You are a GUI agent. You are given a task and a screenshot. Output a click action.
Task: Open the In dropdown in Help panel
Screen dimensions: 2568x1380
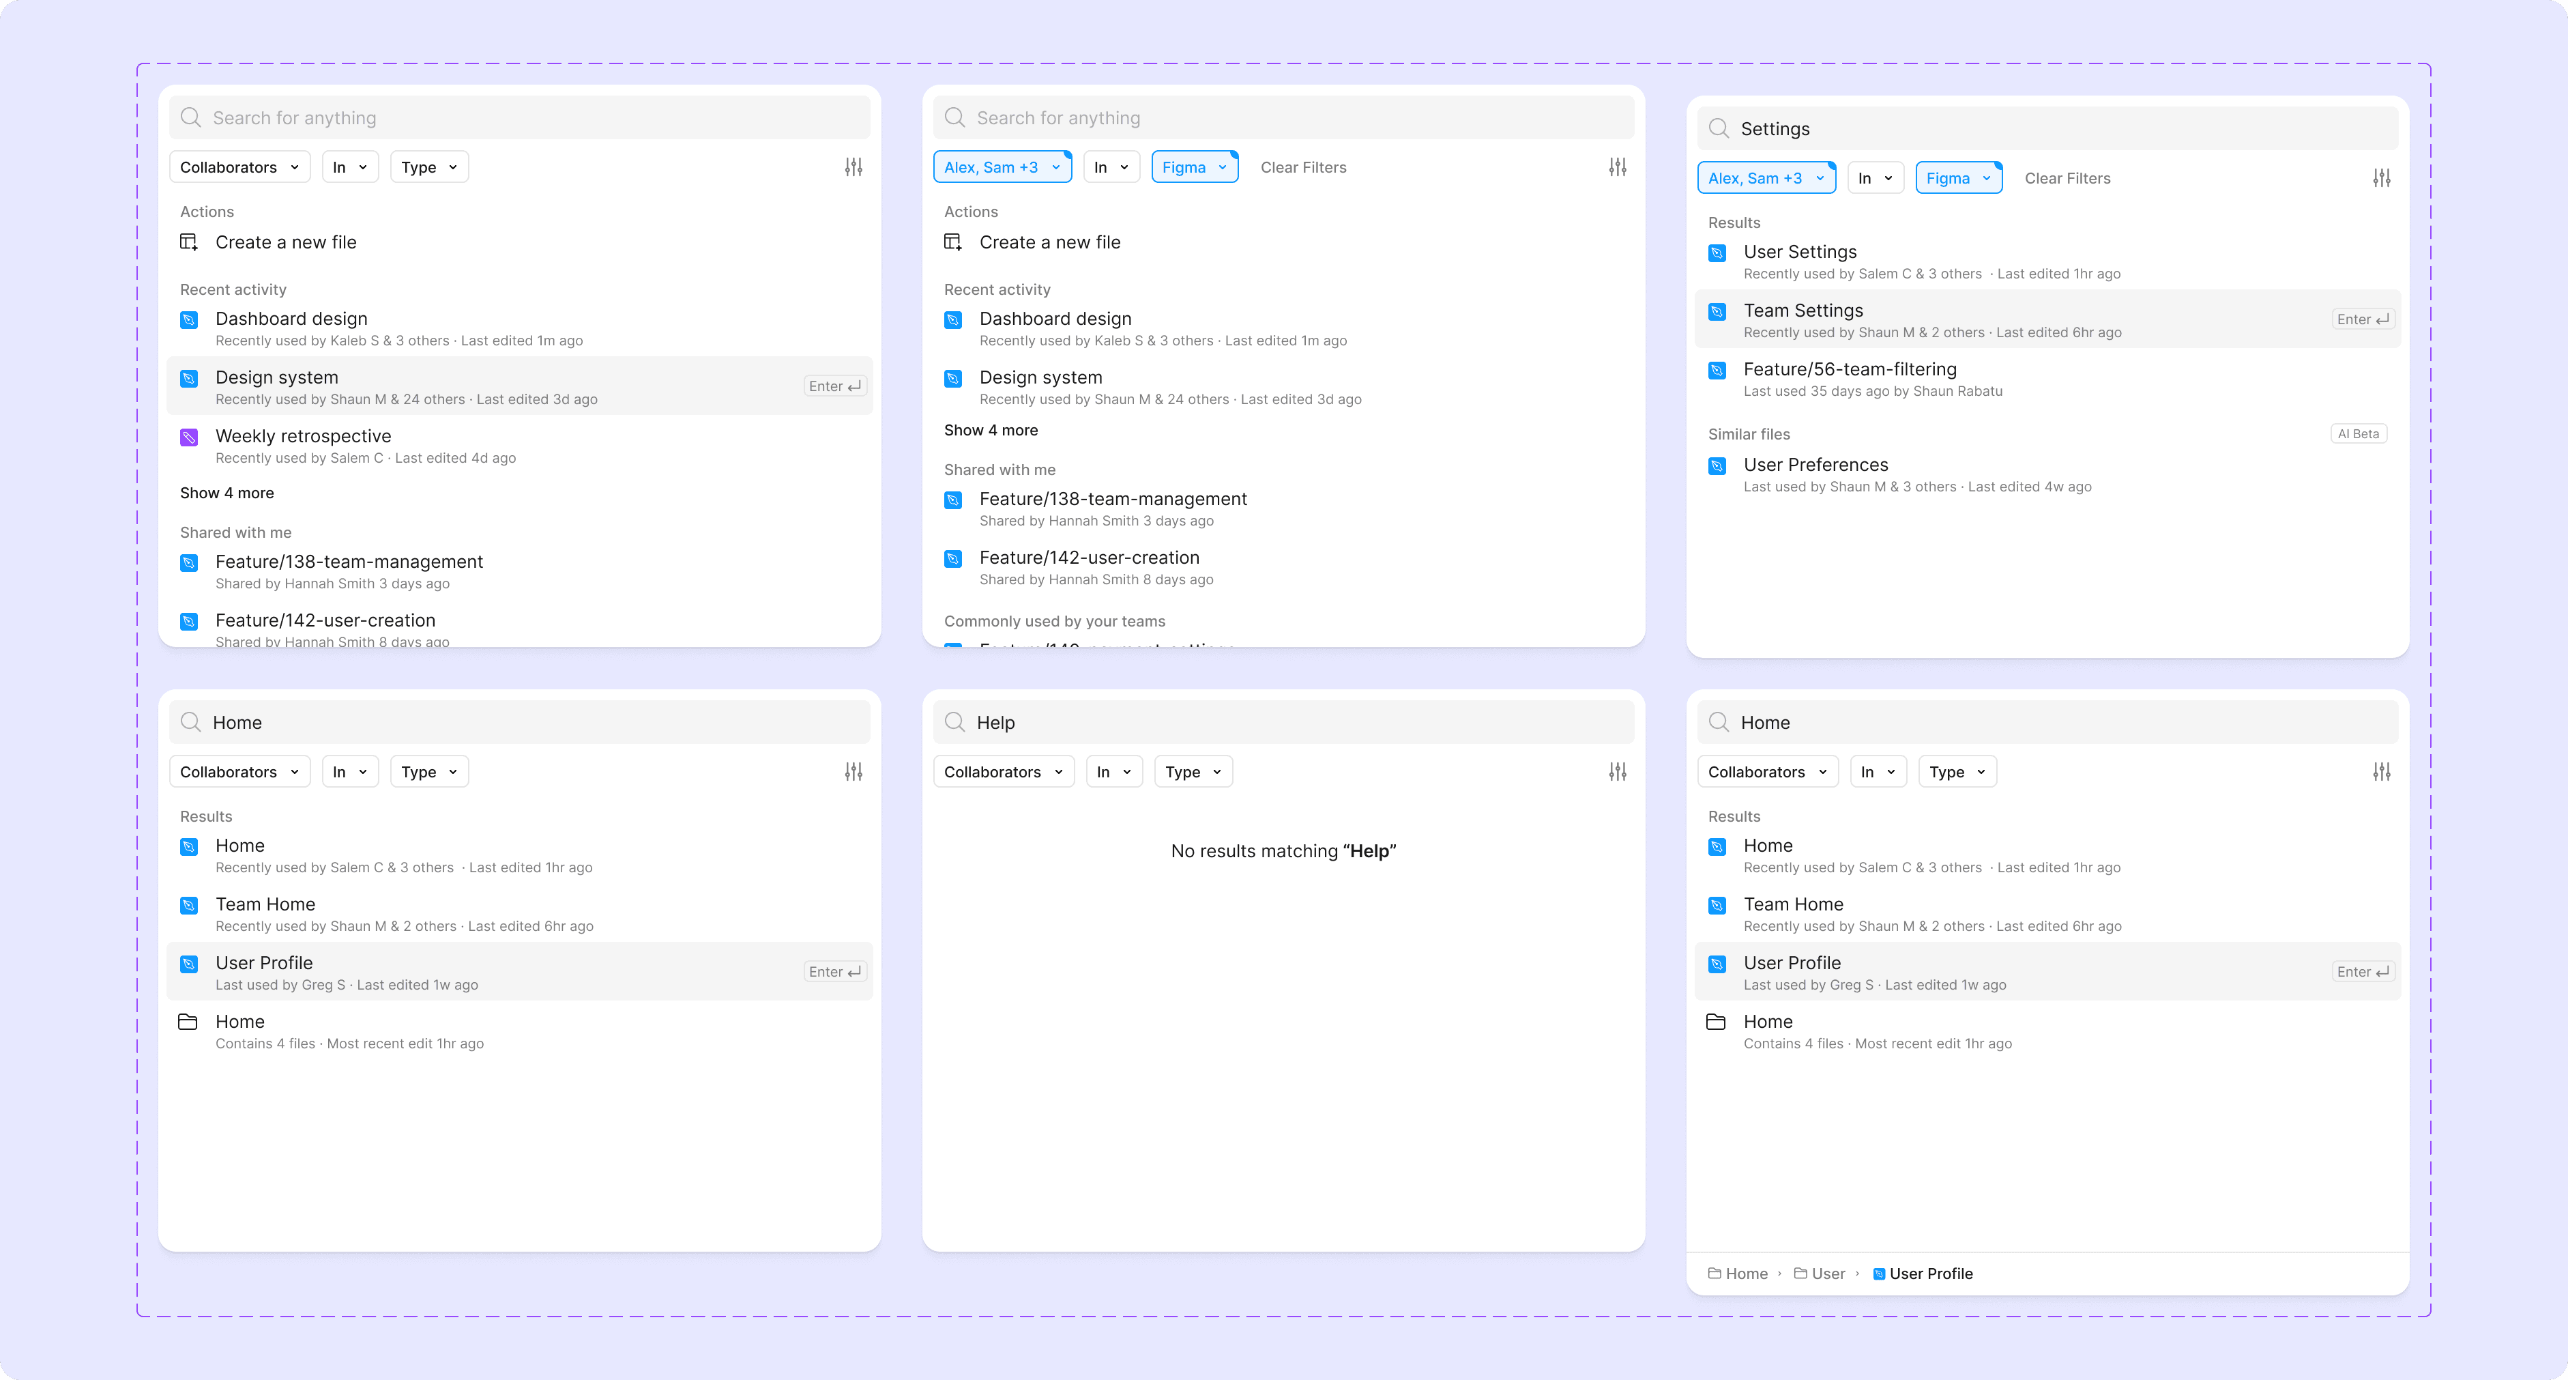(1113, 772)
